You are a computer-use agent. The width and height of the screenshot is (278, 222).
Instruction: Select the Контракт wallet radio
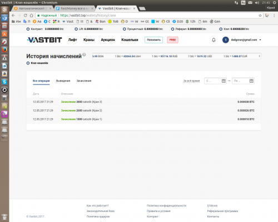click(28, 29)
